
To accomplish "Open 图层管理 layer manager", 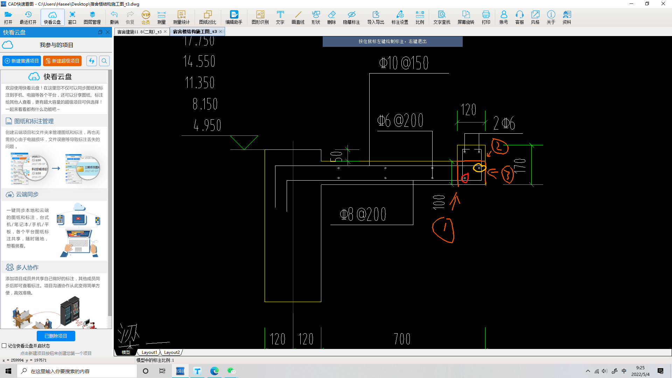I will point(92,17).
